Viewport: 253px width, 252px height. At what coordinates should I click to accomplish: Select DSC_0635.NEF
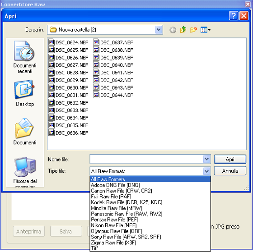click(68, 125)
